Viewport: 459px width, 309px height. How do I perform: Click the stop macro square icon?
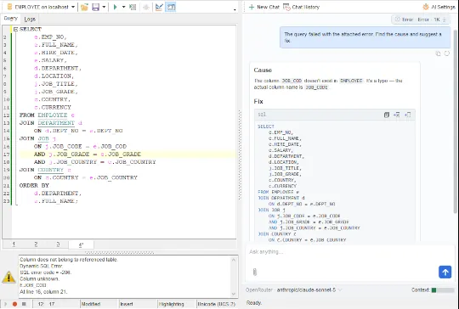click(24, 304)
